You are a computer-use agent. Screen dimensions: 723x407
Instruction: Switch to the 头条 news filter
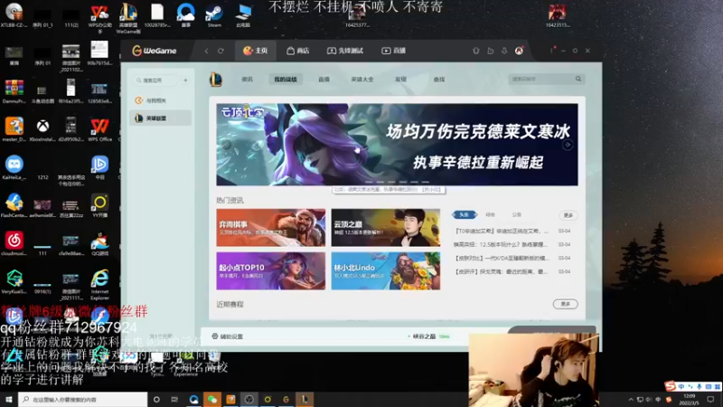coord(465,214)
